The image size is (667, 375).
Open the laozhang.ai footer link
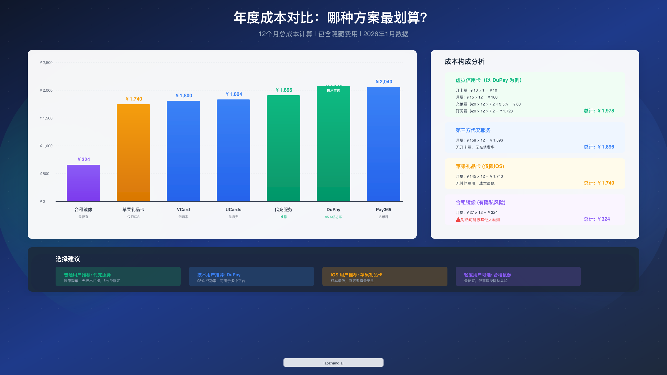coord(333,362)
